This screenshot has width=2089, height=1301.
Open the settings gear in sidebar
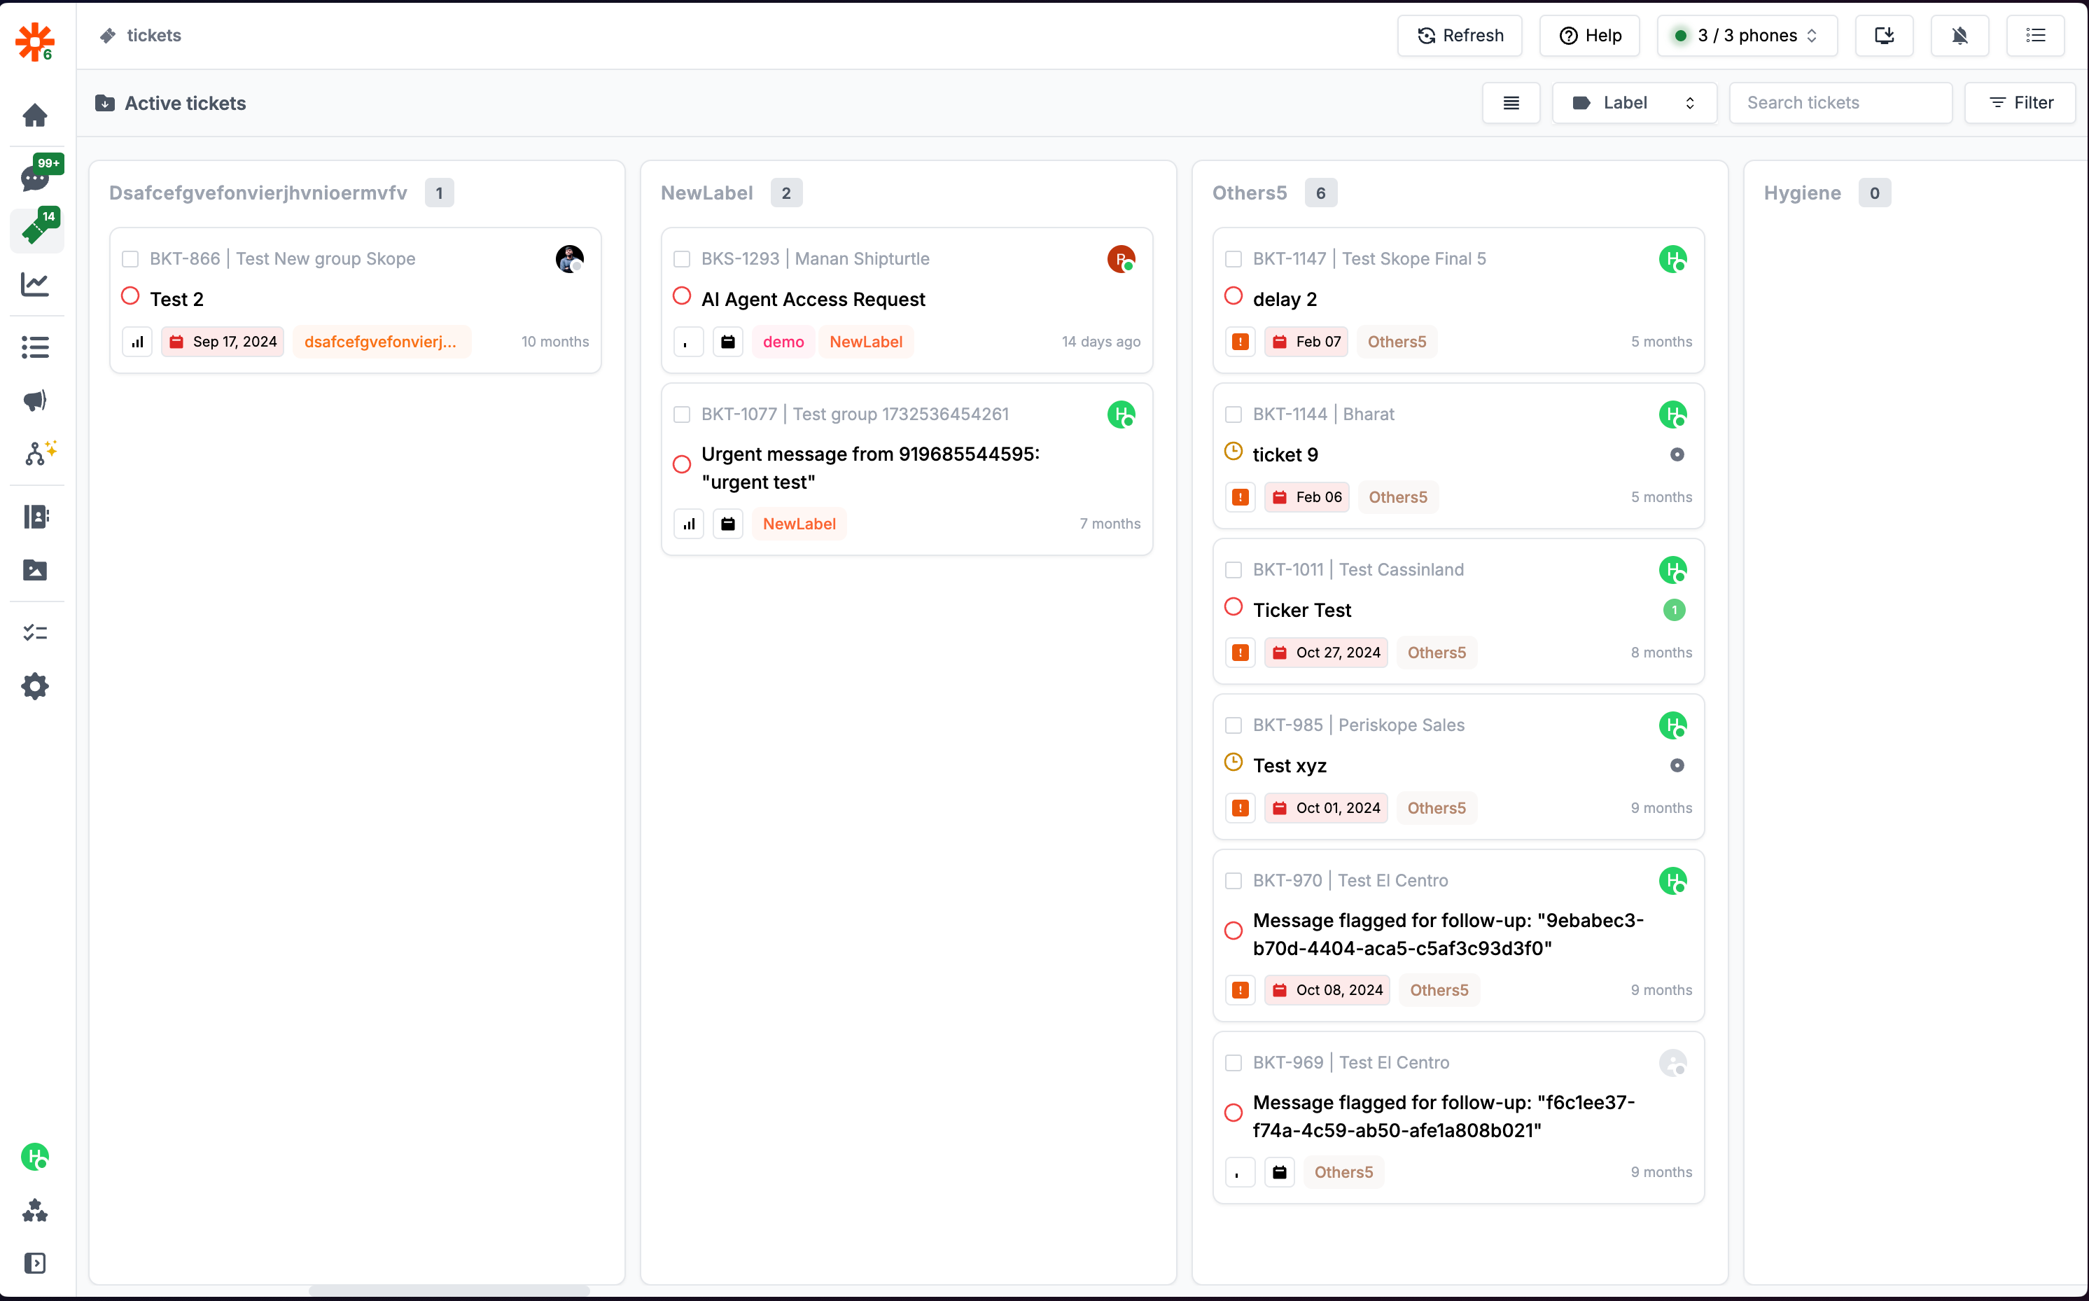35,687
